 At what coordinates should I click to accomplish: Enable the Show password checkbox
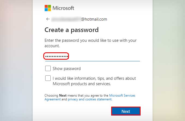click(x=48, y=68)
